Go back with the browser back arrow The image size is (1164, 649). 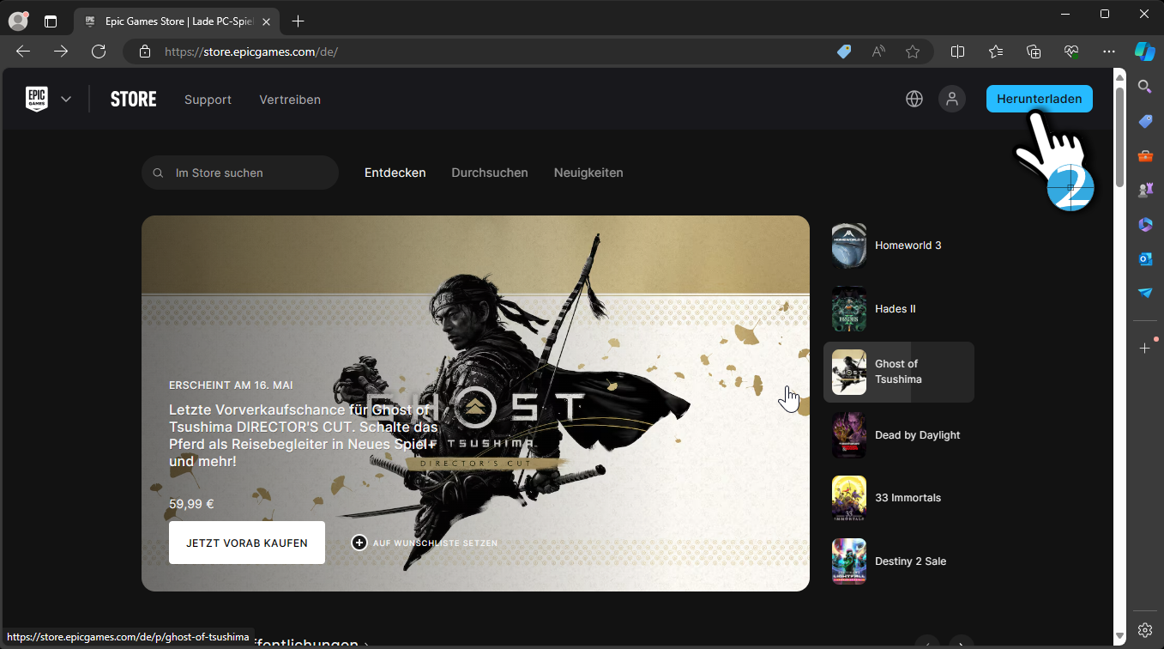23,52
